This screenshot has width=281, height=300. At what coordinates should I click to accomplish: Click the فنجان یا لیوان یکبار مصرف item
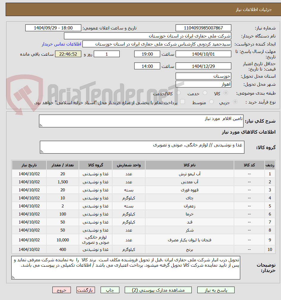[190, 240]
